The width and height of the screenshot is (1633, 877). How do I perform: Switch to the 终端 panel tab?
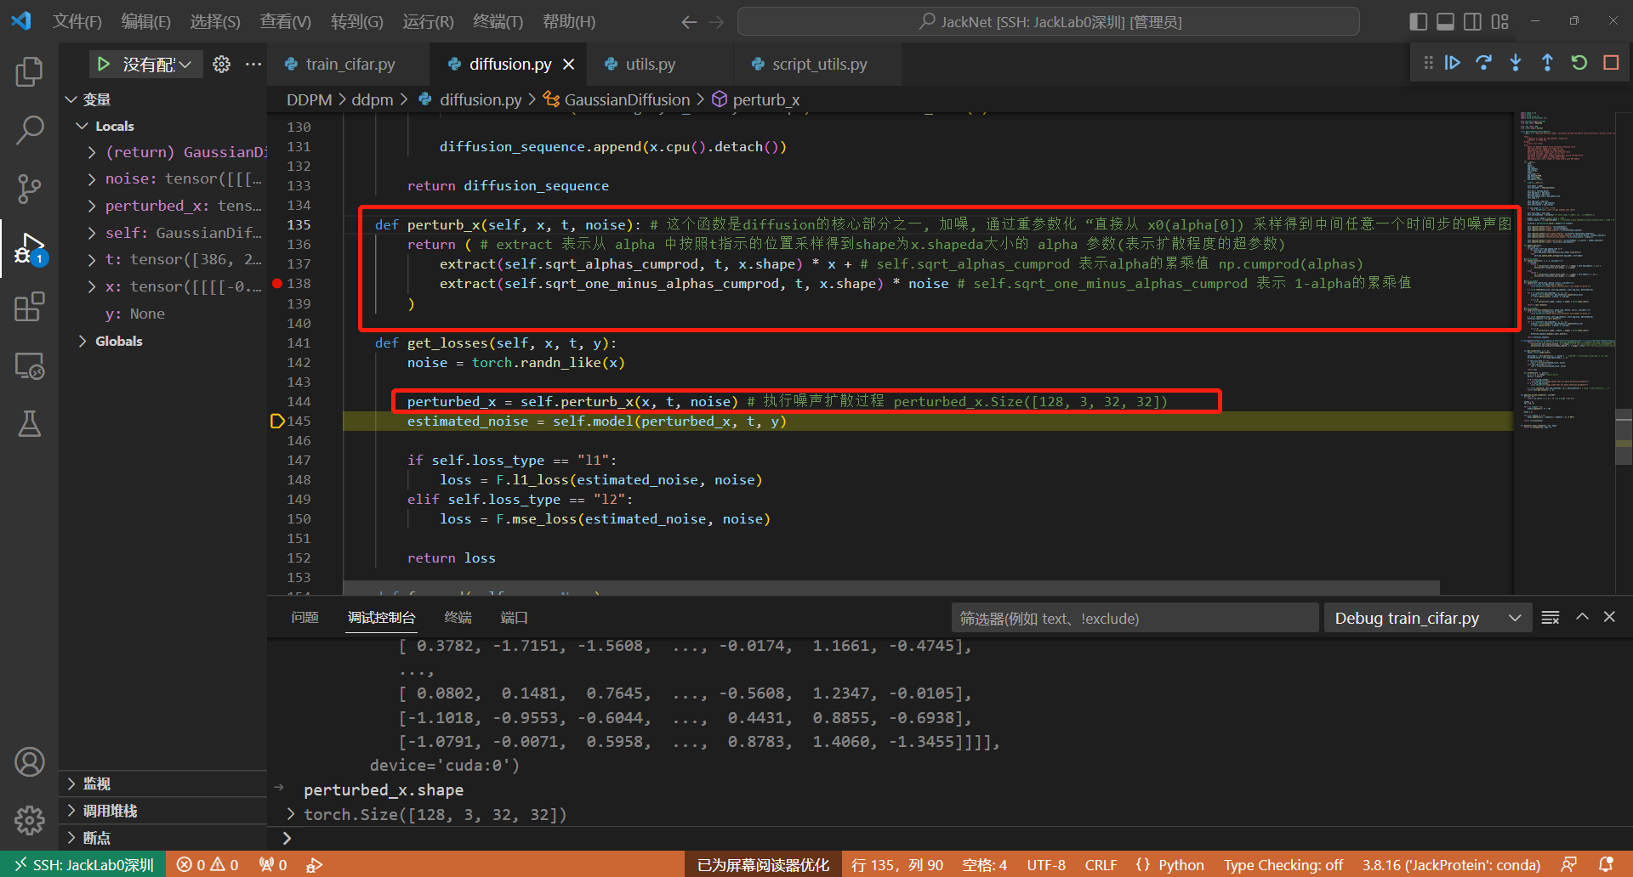(x=458, y=618)
